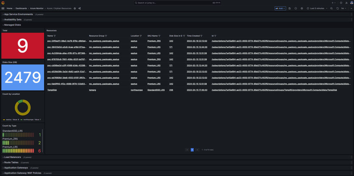
Task: Expand the Availability Sets row
Action: point(13,20)
